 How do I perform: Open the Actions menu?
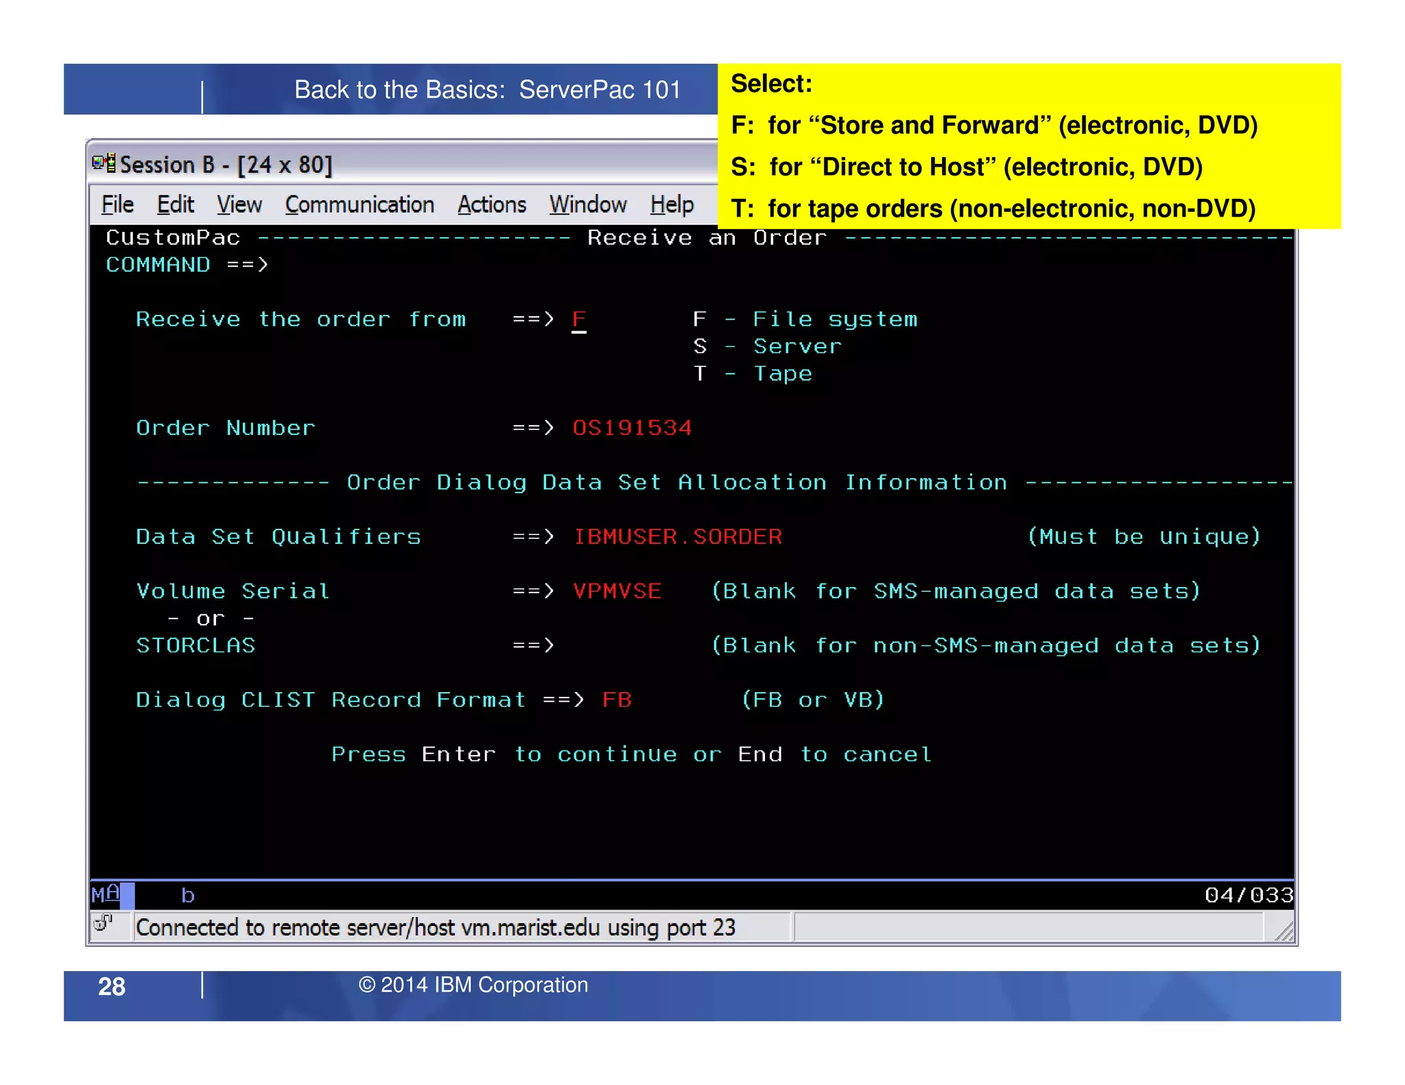pyautogui.click(x=492, y=204)
